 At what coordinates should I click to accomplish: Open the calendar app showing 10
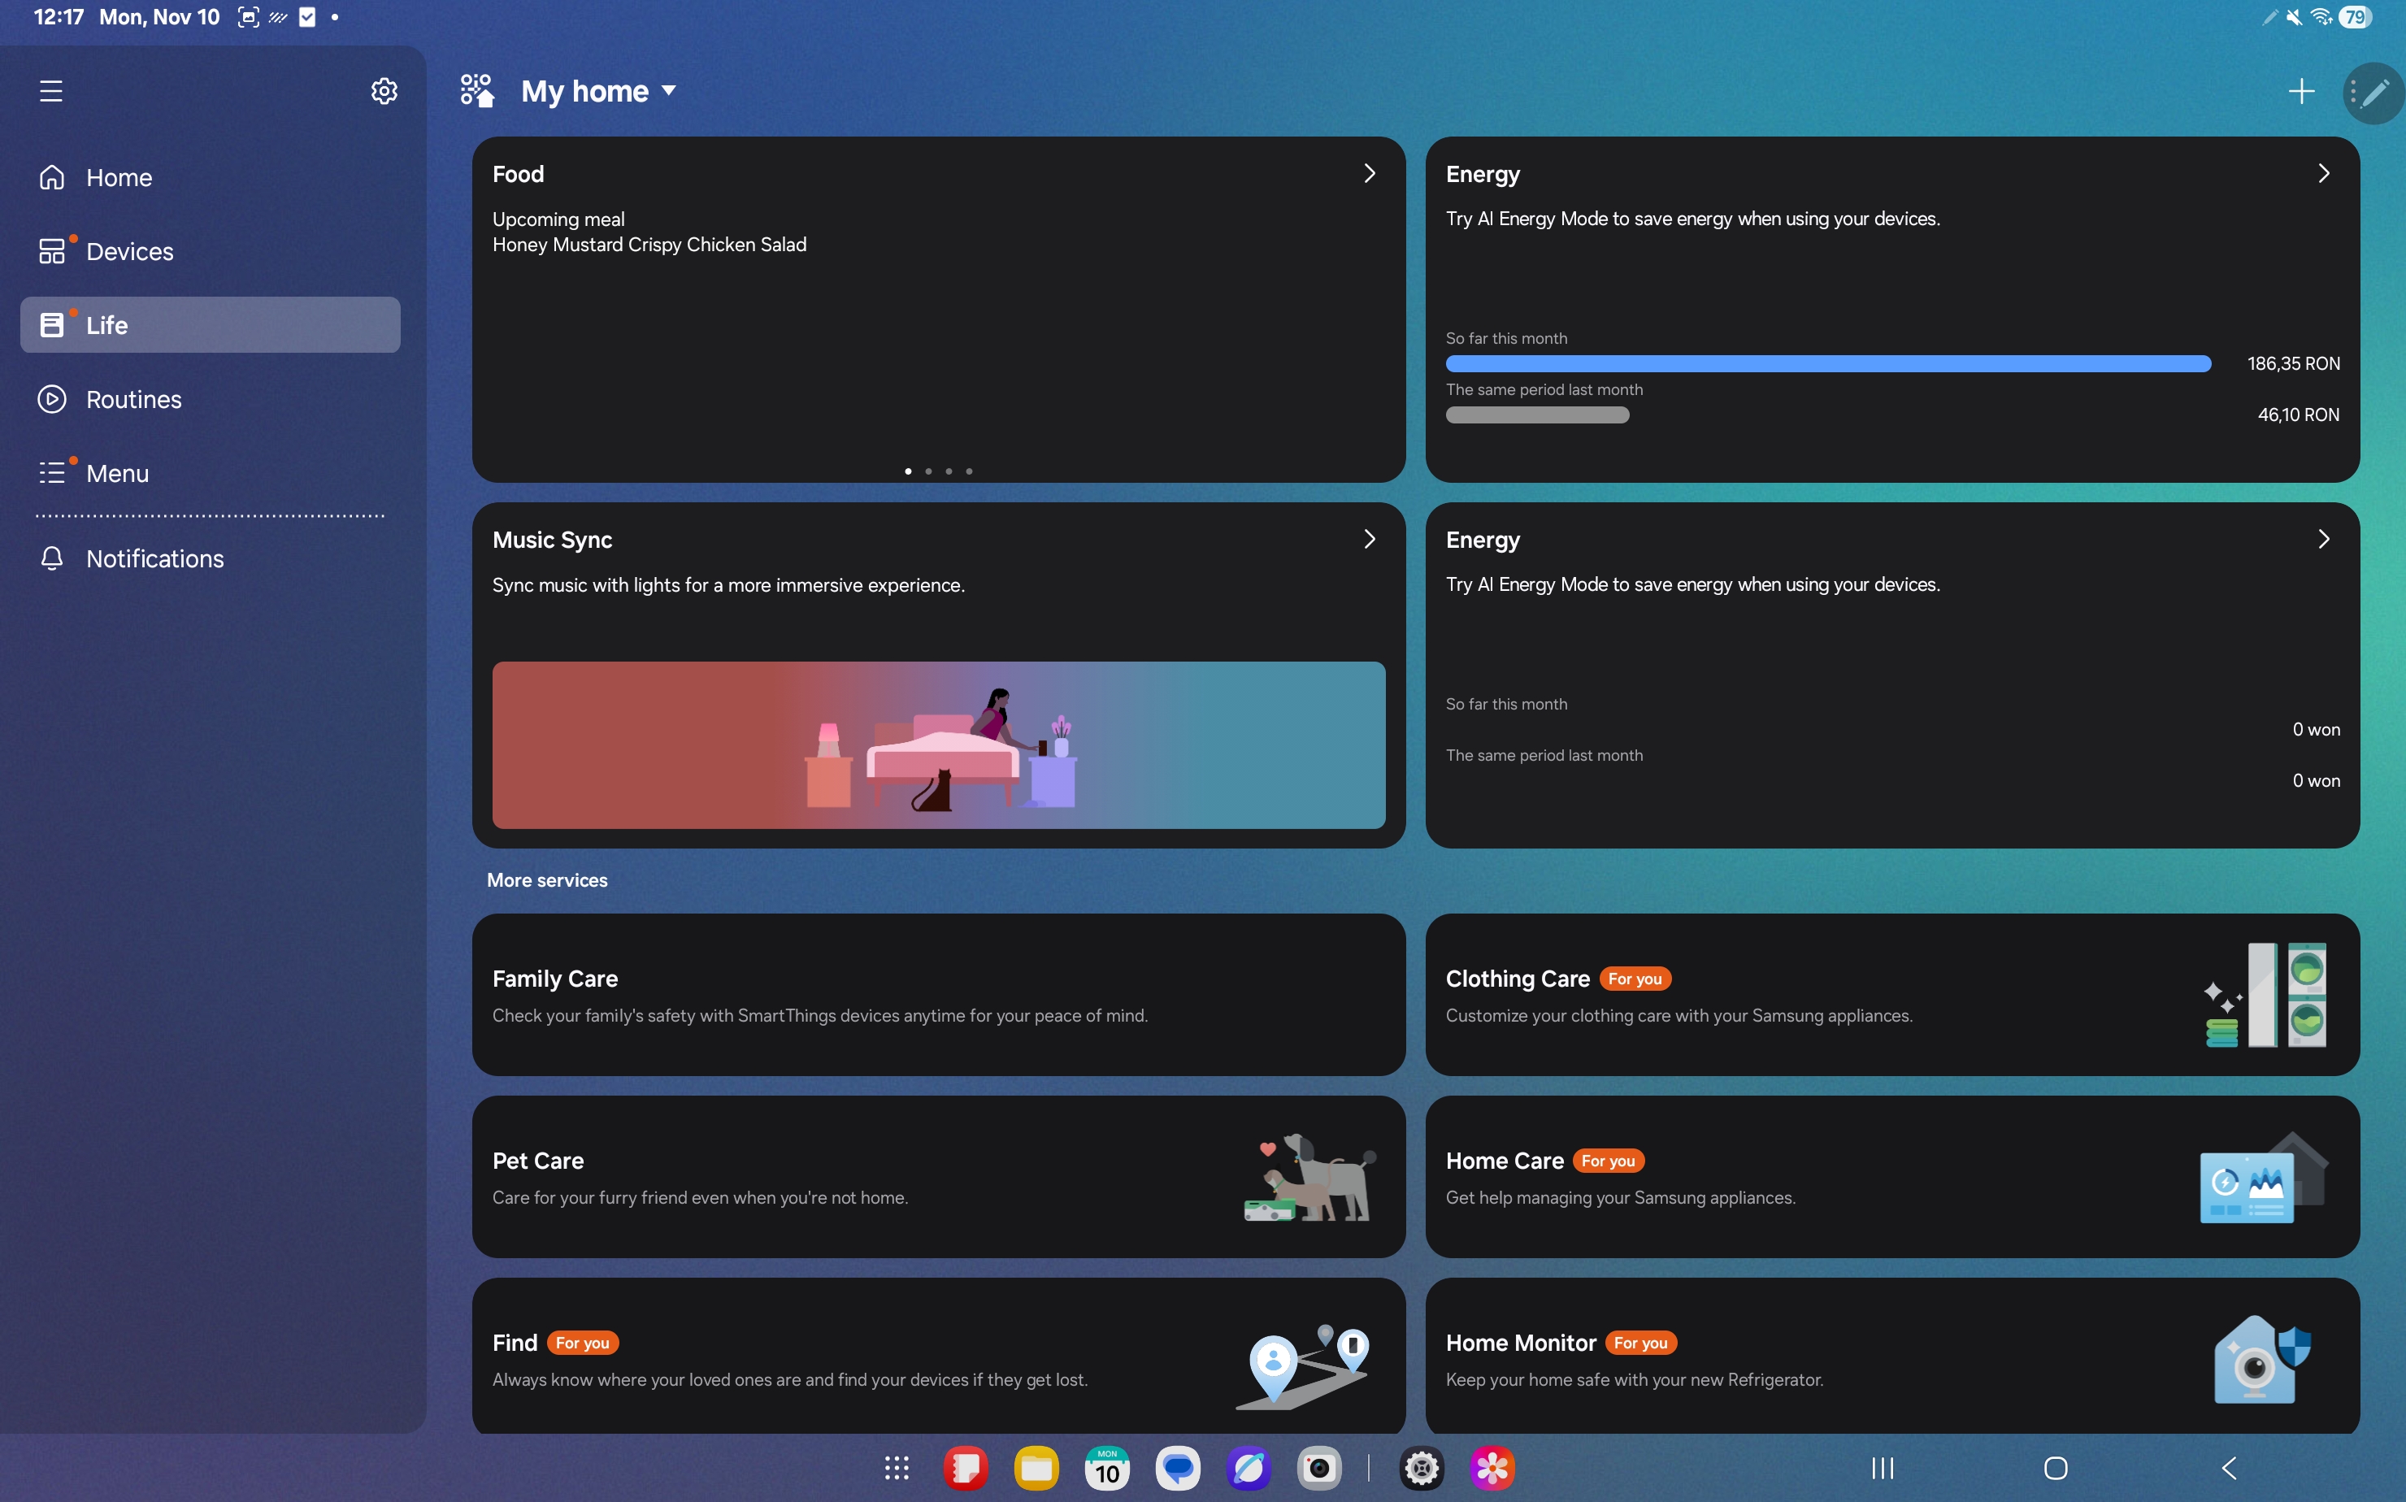[1106, 1467]
